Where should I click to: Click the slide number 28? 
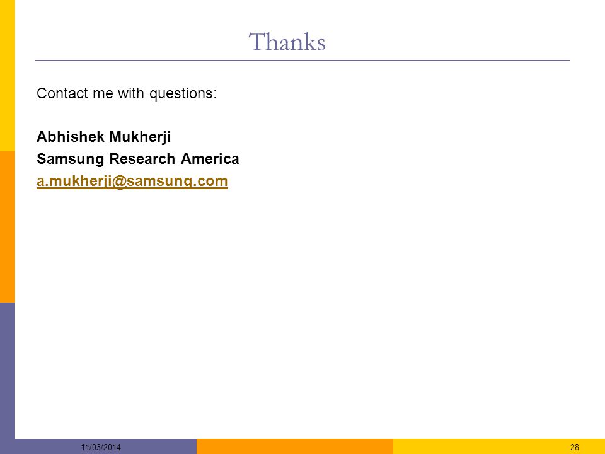click(x=575, y=447)
